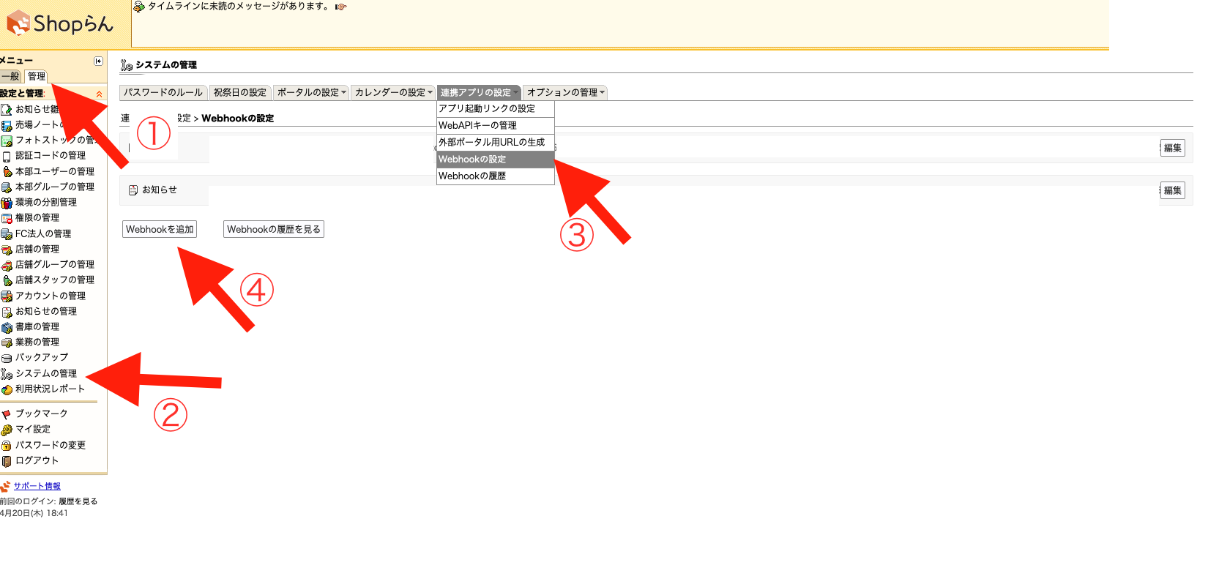Click the usage report pie chart icon
The width and height of the screenshot is (1208, 565).
tap(7, 389)
